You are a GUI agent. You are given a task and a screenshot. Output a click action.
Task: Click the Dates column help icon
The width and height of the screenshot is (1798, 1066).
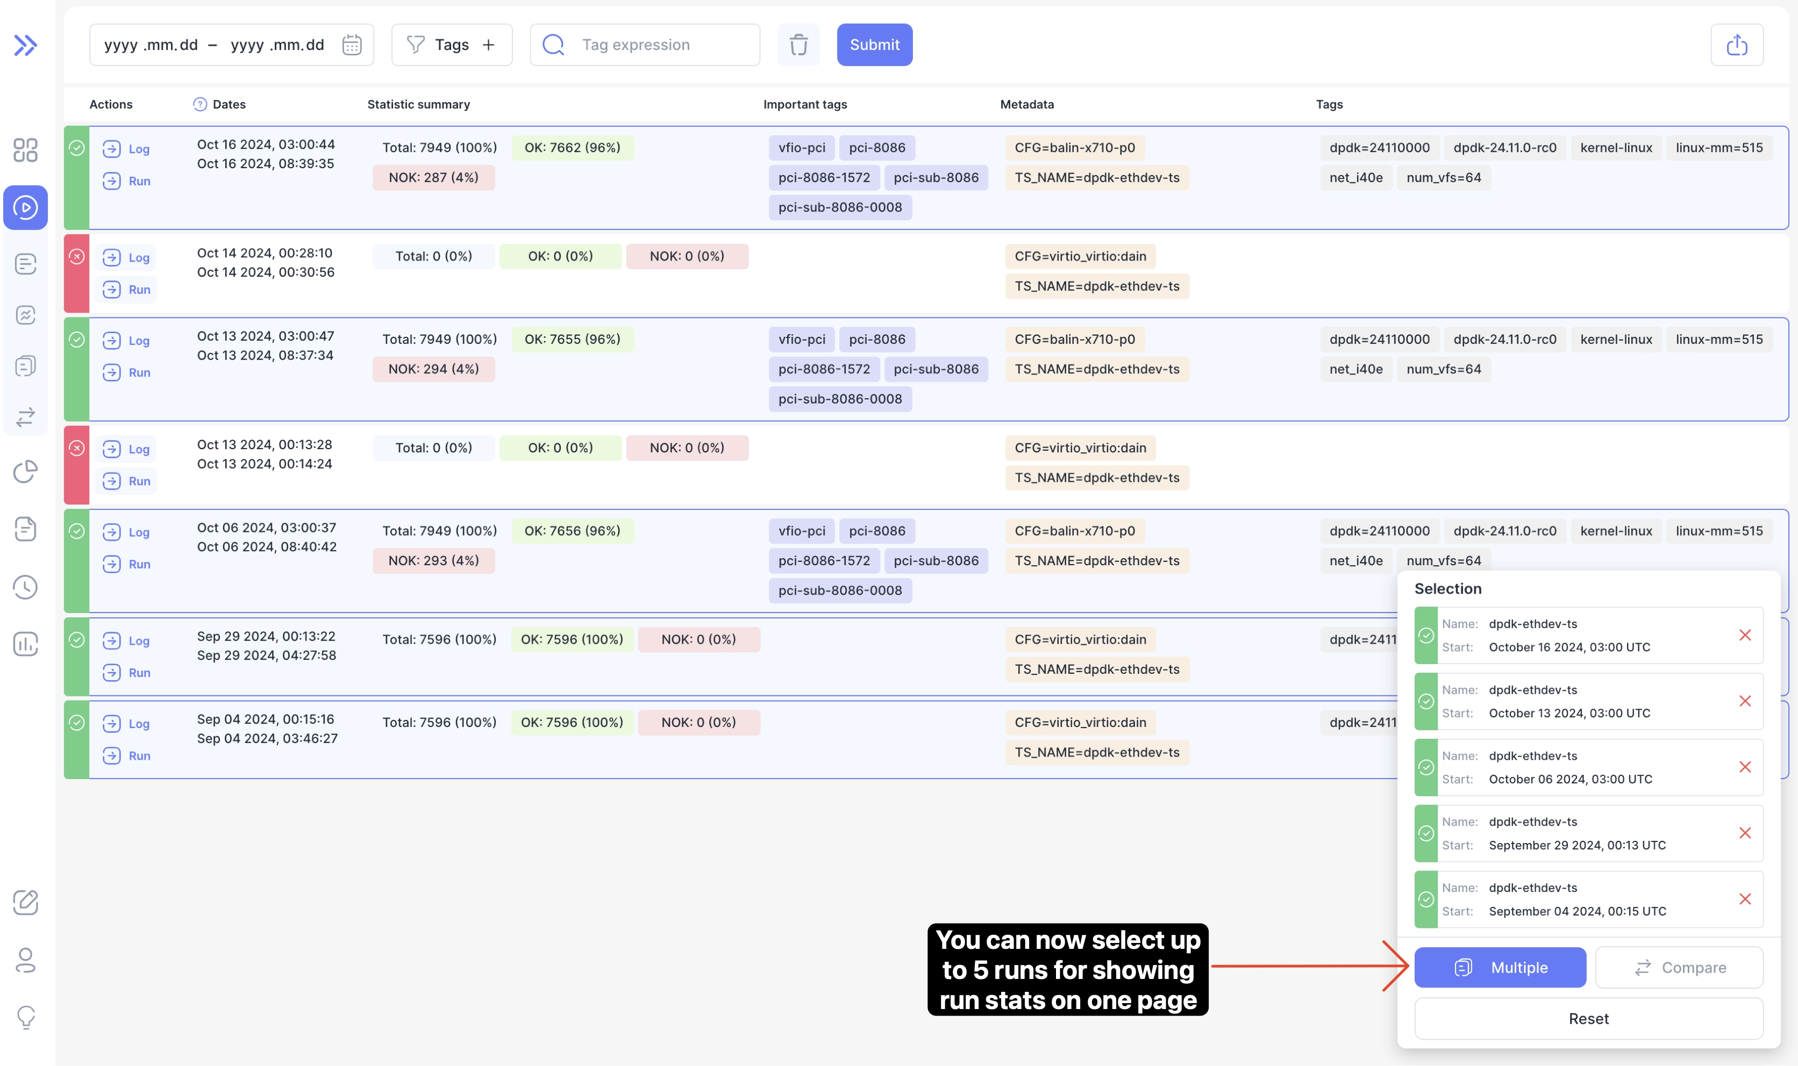(x=200, y=105)
